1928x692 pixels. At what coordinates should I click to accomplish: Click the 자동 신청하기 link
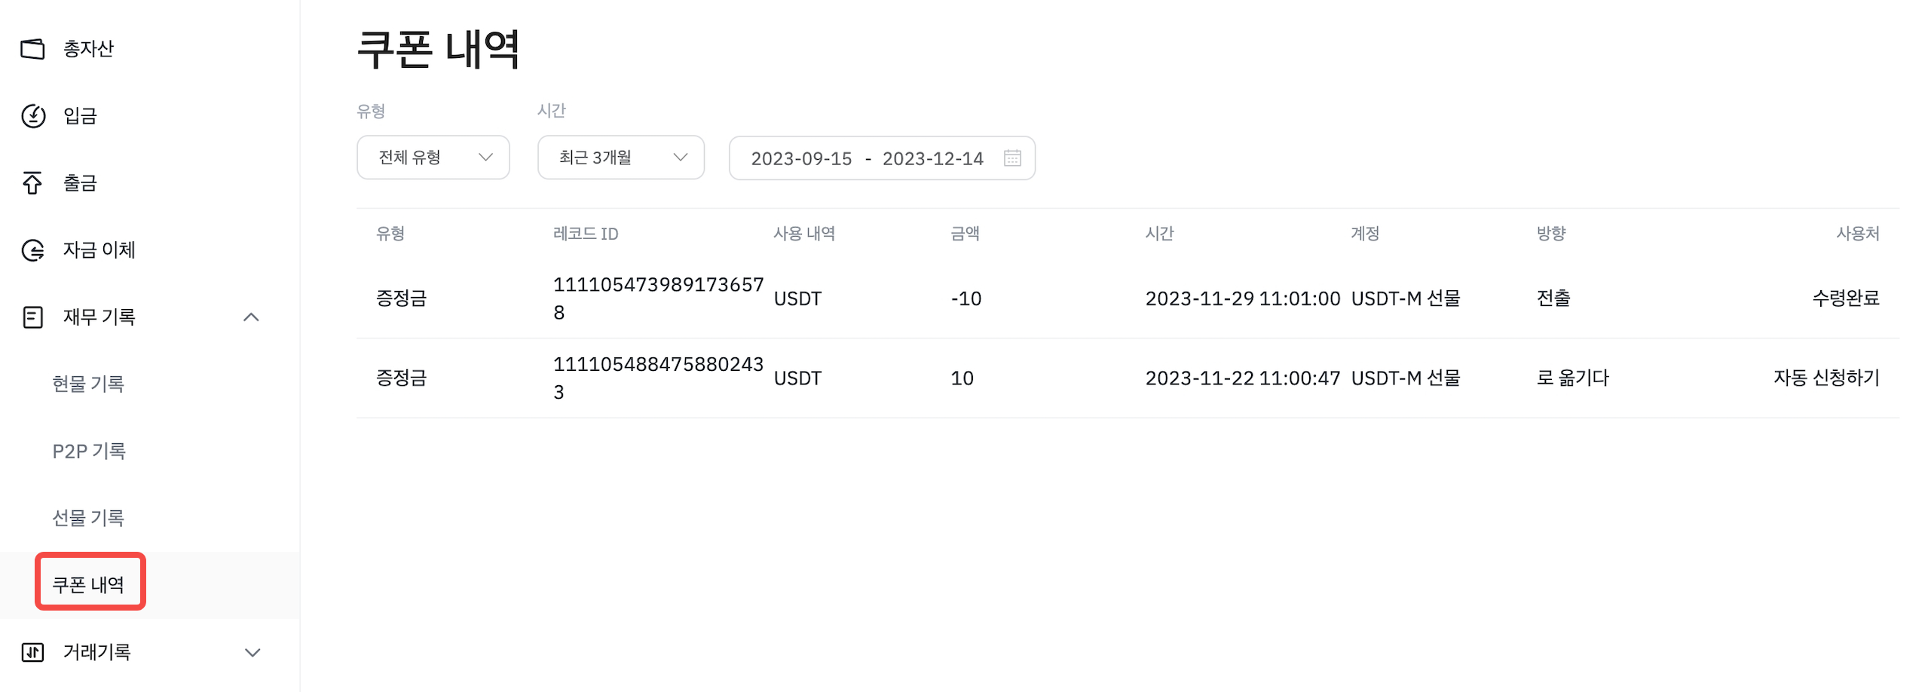tap(1825, 378)
